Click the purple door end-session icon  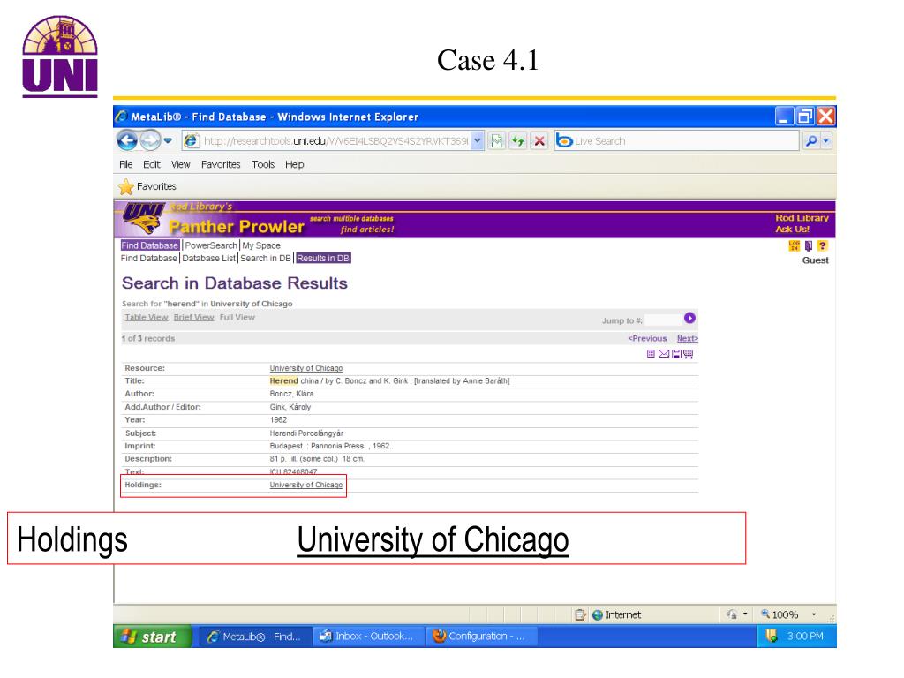809,245
